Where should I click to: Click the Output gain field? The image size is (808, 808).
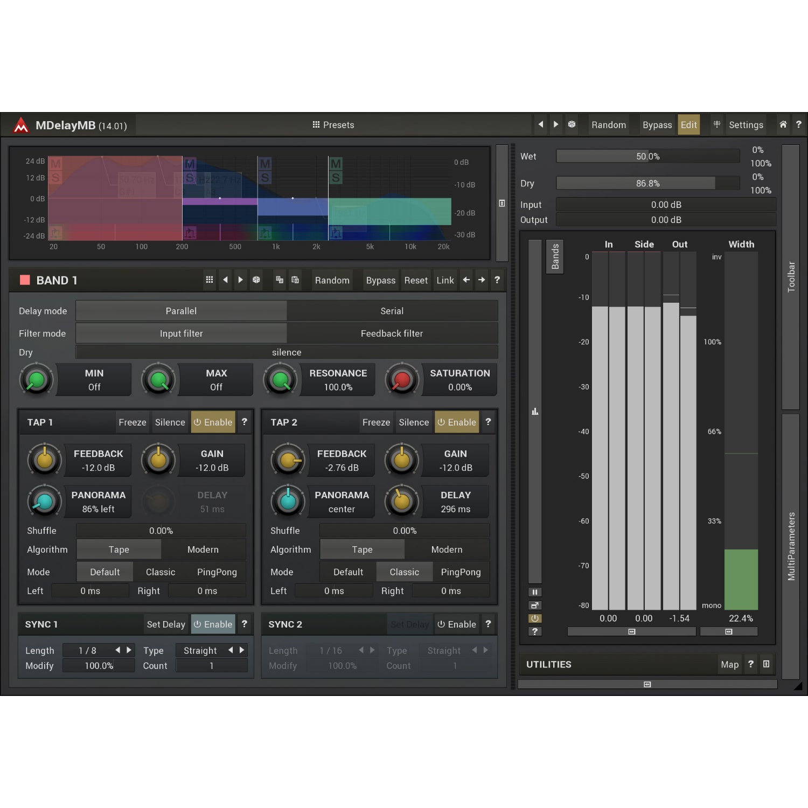click(x=666, y=220)
